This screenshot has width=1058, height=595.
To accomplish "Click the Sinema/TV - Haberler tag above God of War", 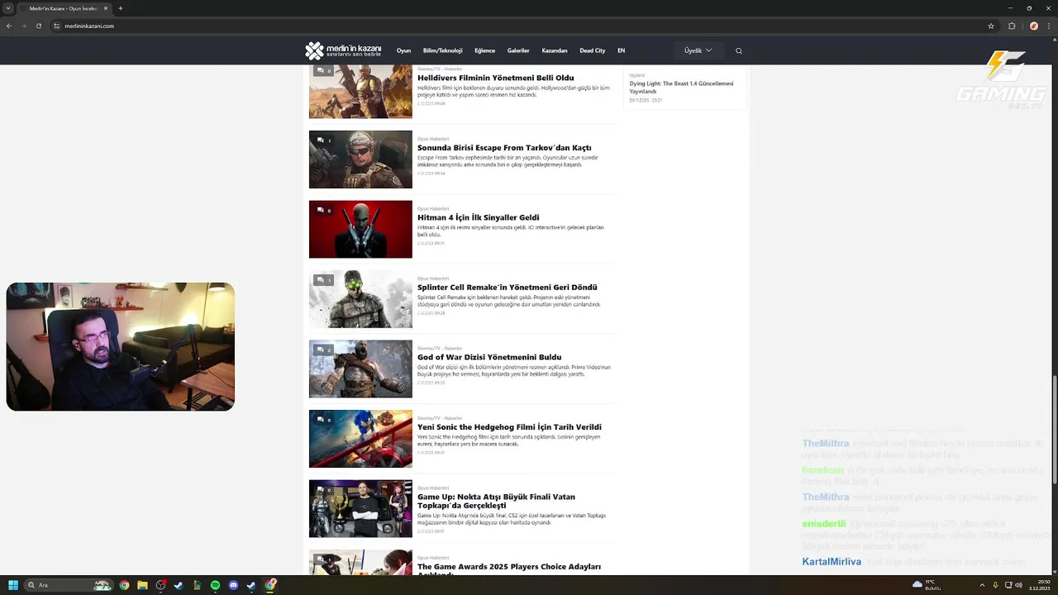I will click(x=440, y=348).
